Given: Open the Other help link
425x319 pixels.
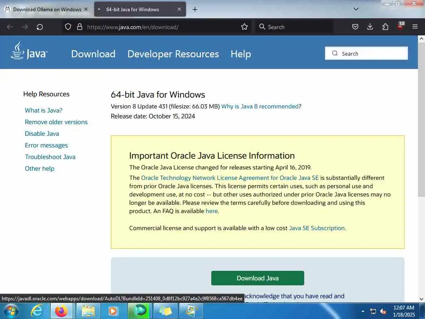Looking at the screenshot, I should 39,169.
